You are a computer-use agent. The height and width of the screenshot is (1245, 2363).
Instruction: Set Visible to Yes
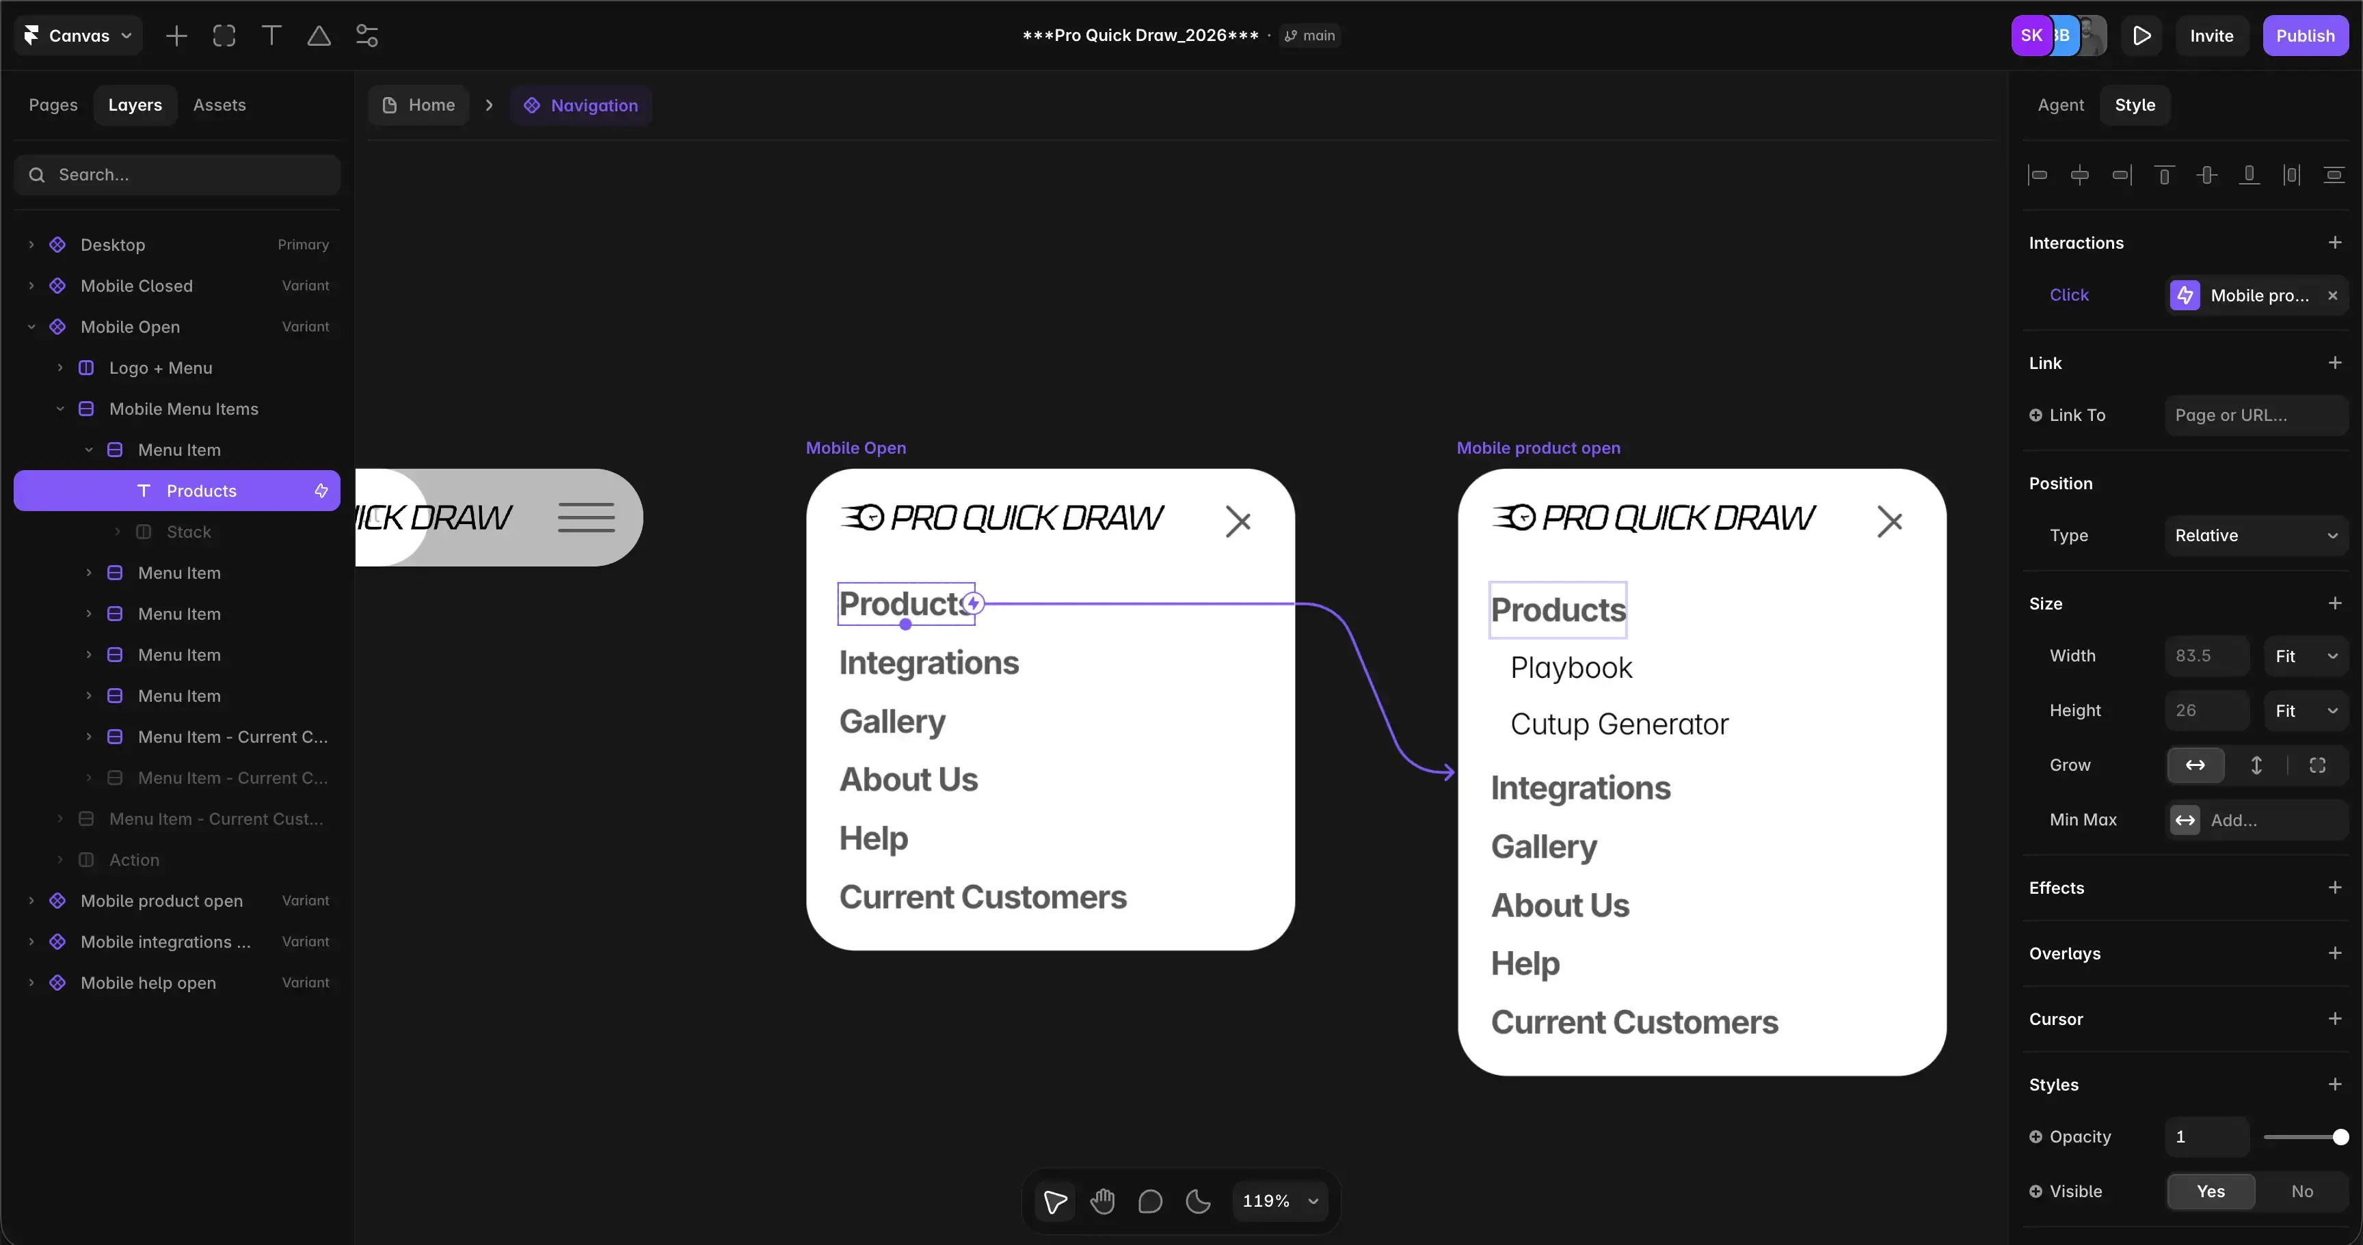[2211, 1192]
